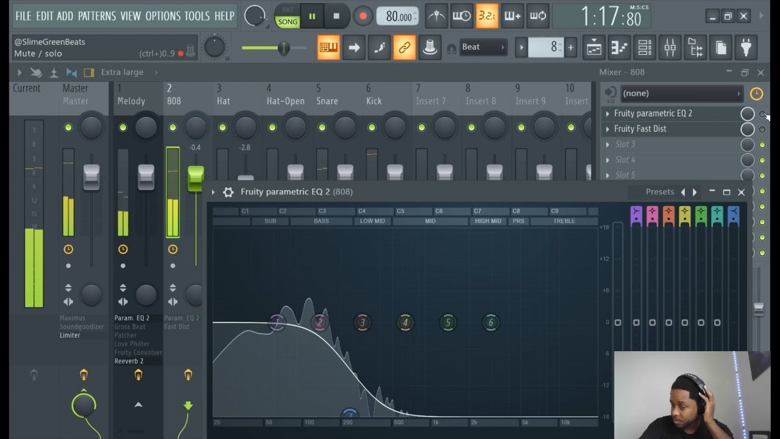This screenshot has height=439, width=780.
Task: Mute the Snare mixer track
Action: click(322, 127)
